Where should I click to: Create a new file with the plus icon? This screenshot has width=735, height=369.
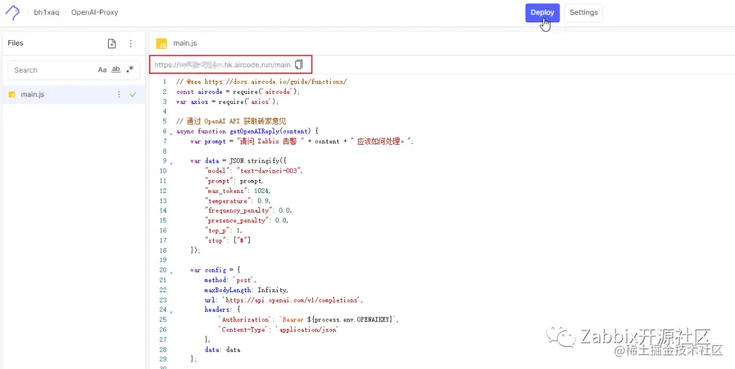coord(112,43)
